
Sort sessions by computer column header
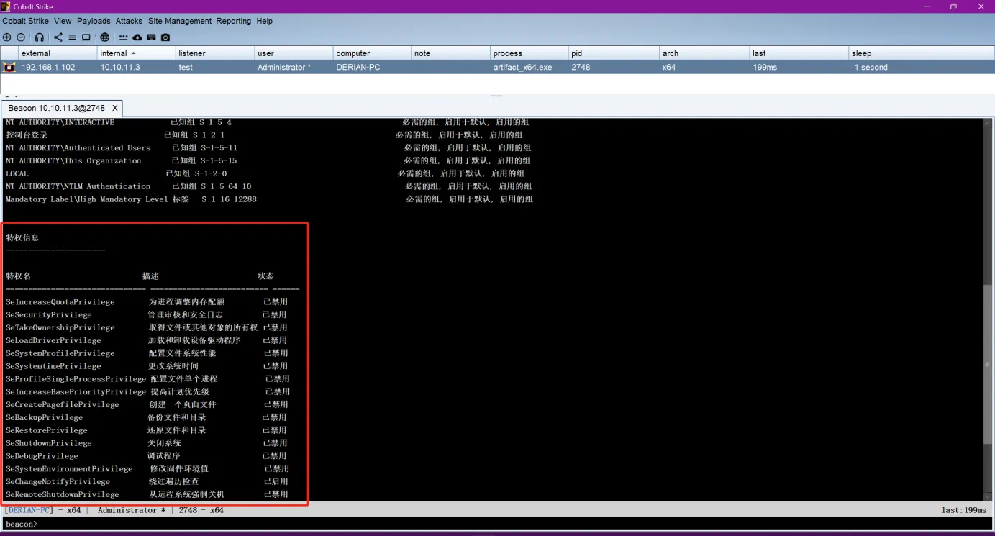click(x=372, y=53)
